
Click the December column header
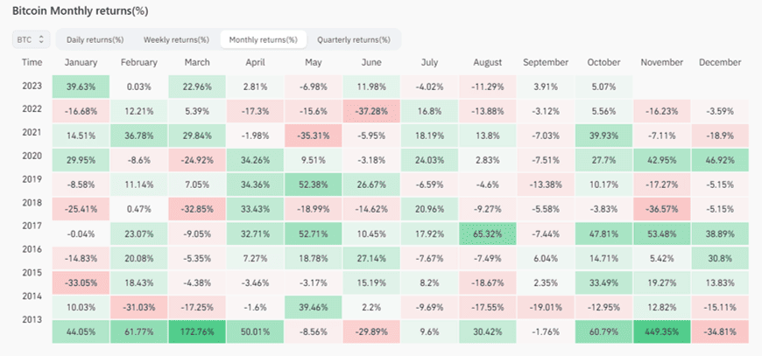click(x=720, y=63)
